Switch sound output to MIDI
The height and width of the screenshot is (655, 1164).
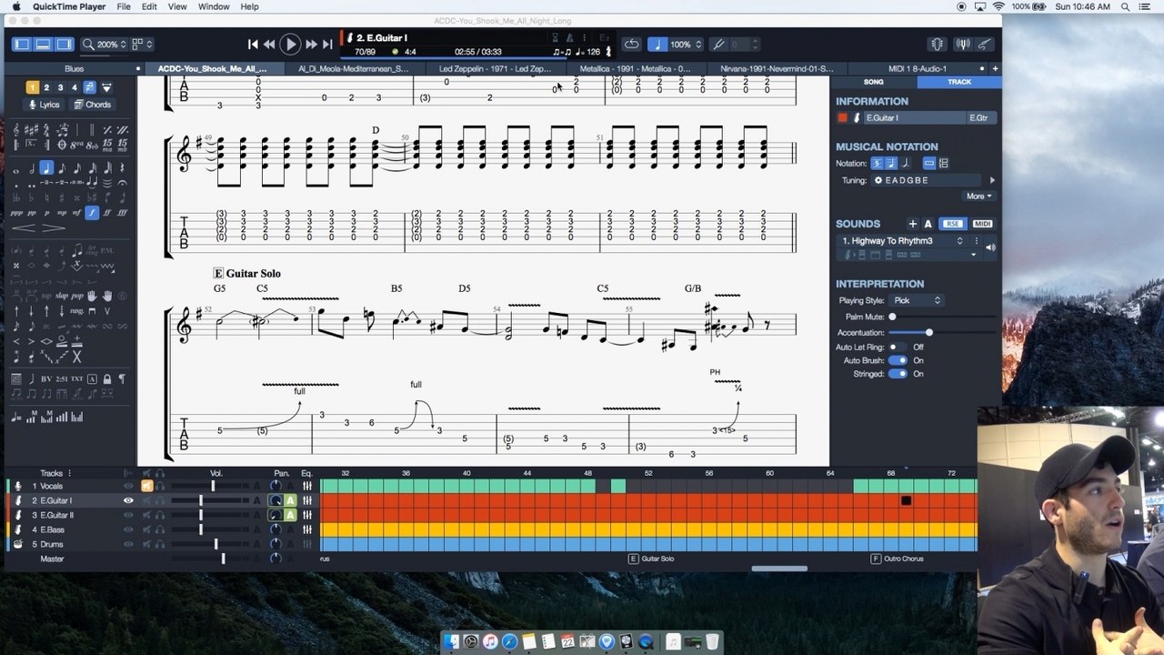(x=982, y=224)
